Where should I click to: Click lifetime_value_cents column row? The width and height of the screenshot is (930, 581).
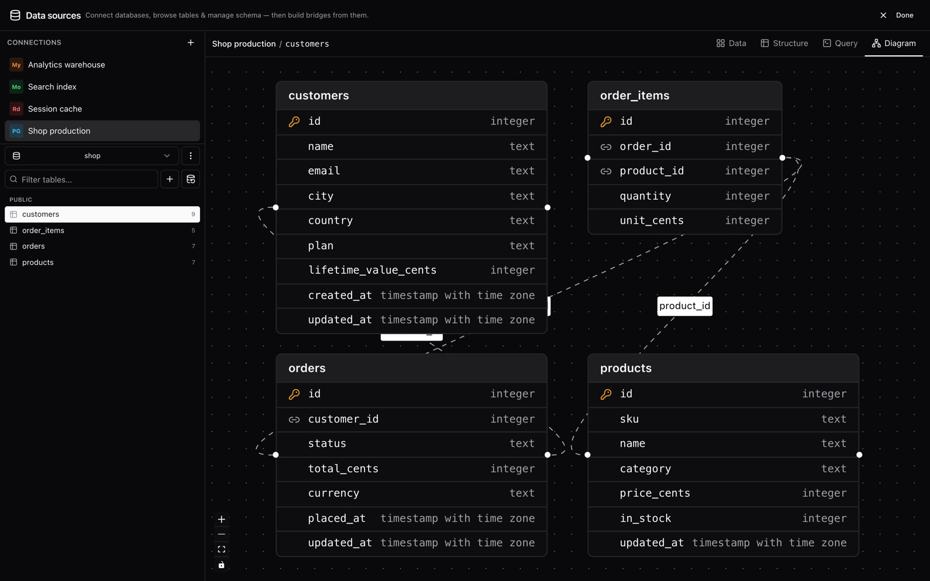click(412, 271)
